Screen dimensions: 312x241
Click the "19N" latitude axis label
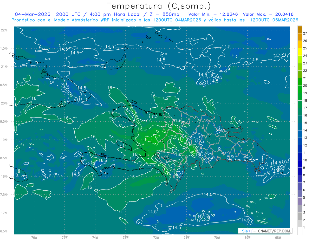coord(4,140)
